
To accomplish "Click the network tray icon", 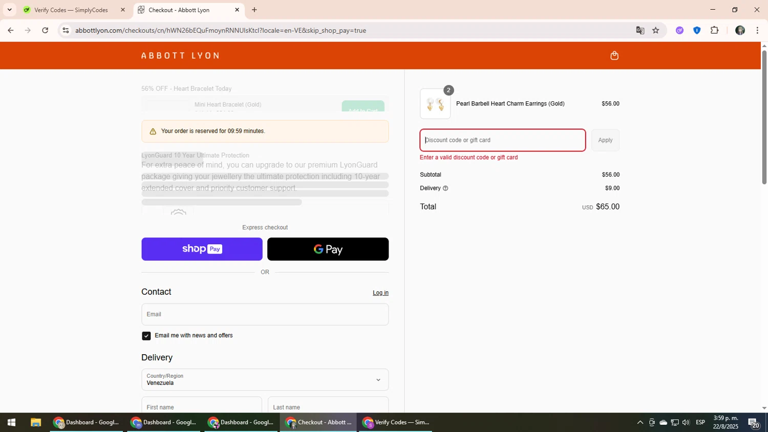I will click(675, 423).
